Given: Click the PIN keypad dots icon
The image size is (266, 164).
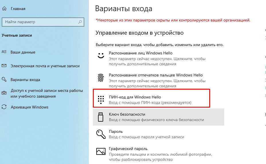Looking at the screenshot, I should click(x=100, y=99).
